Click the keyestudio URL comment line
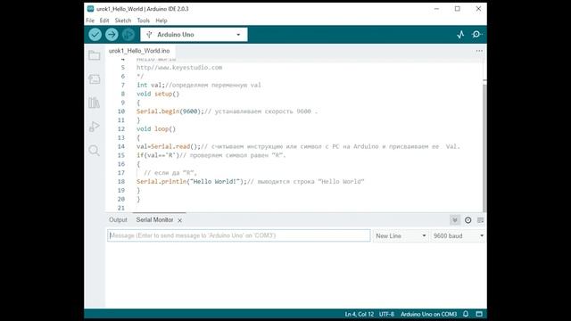 pos(179,68)
